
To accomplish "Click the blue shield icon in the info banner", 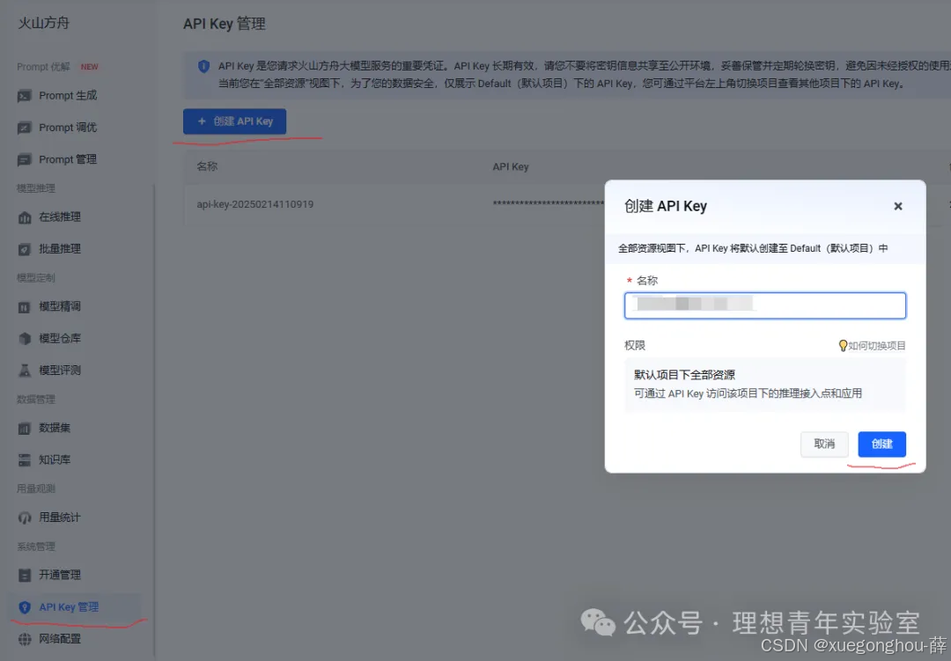I will coord(203,66).
